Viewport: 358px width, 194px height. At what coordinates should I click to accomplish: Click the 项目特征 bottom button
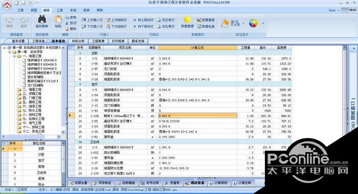(102, 183)
